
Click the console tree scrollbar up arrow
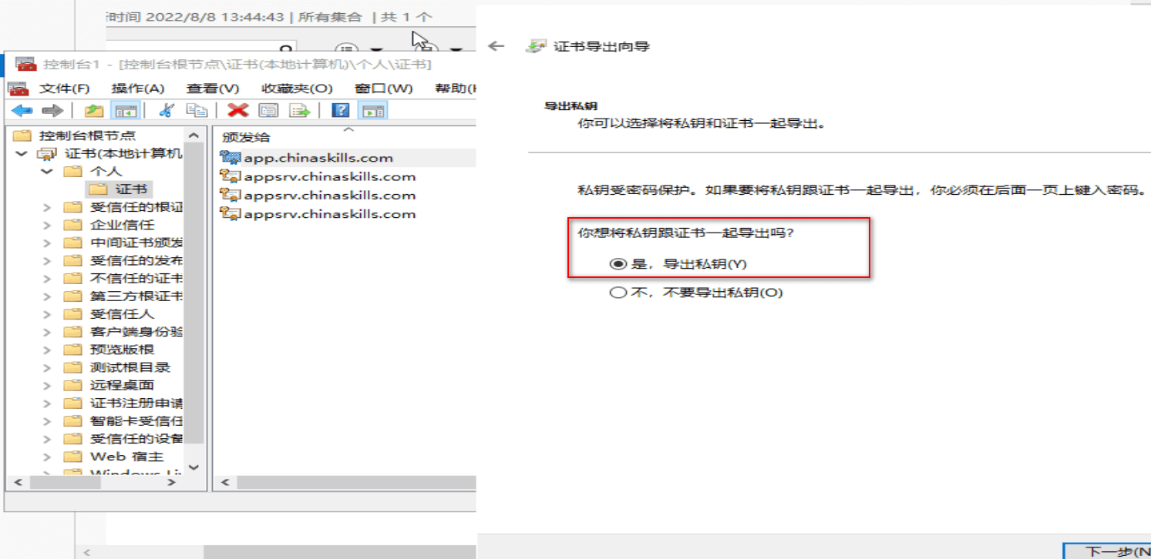tap(194, 136)
